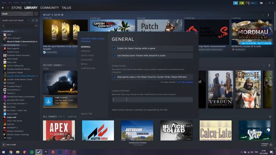Open Photoshop from the taskbar
The height and width of the screenshot is (155, 276).
coord(60,152)
